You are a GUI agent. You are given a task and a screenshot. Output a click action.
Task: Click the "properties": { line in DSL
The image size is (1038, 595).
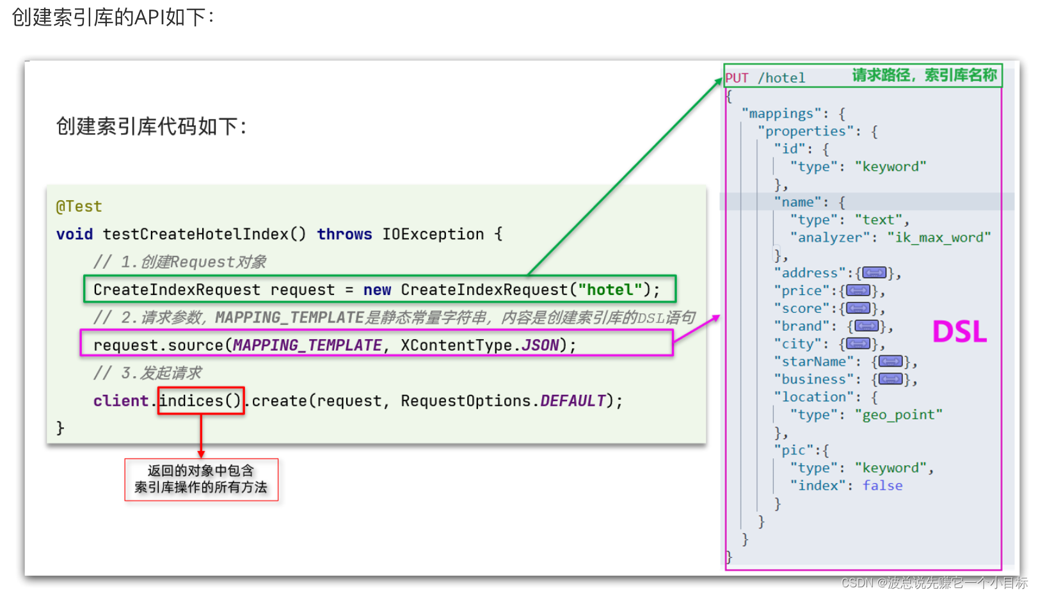(x=818, y=131)
